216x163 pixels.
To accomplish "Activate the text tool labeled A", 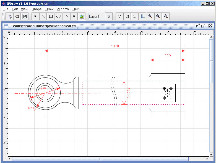I will [x=74, y=16].
